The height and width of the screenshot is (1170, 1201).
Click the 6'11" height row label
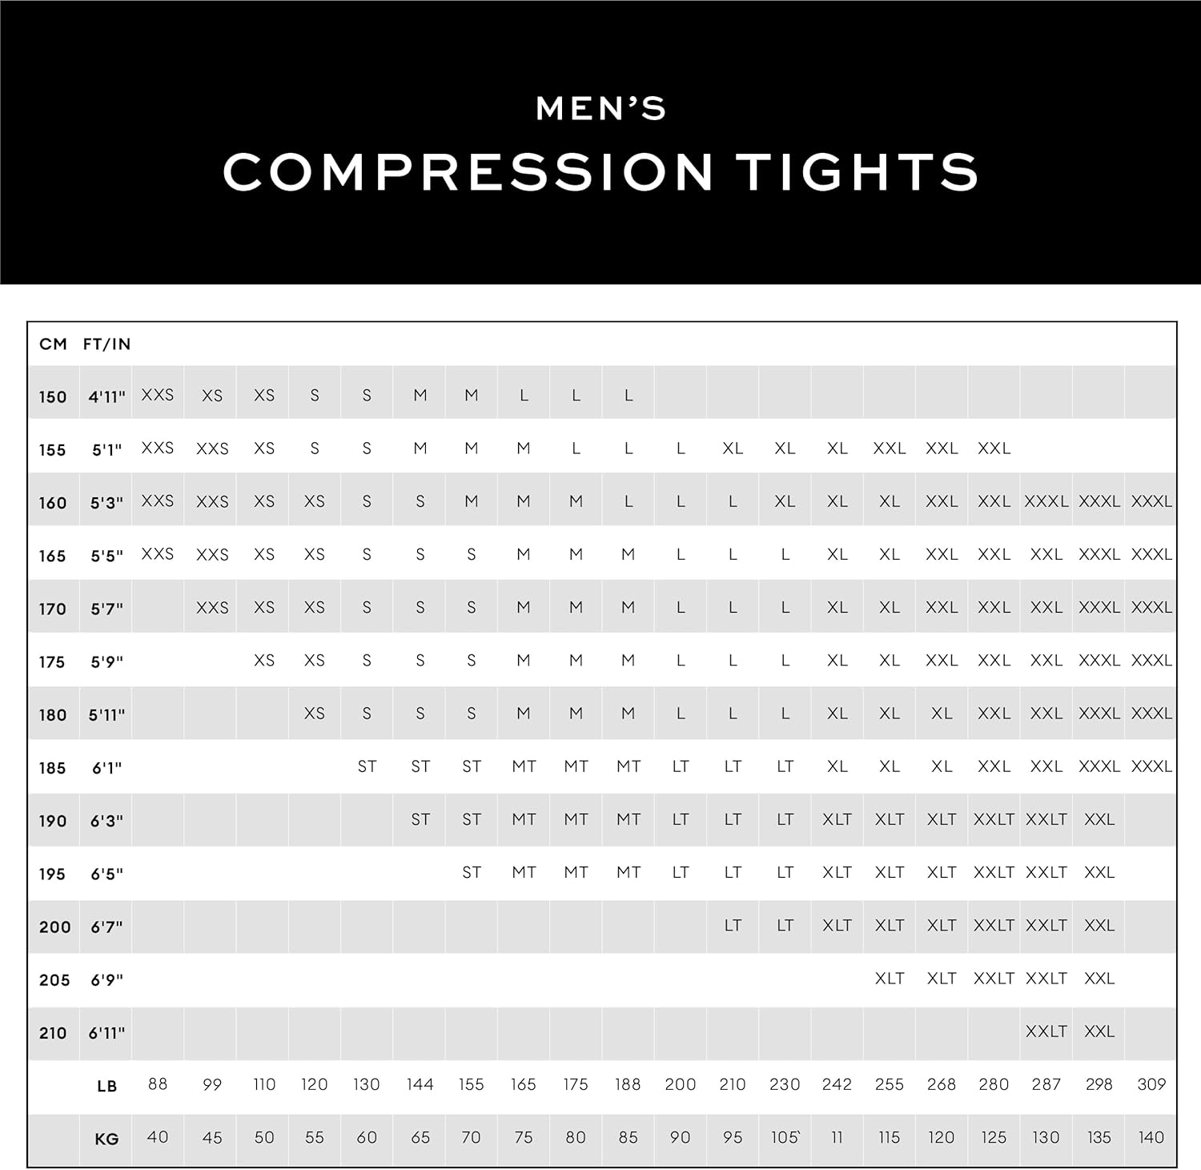[106, 1033]
